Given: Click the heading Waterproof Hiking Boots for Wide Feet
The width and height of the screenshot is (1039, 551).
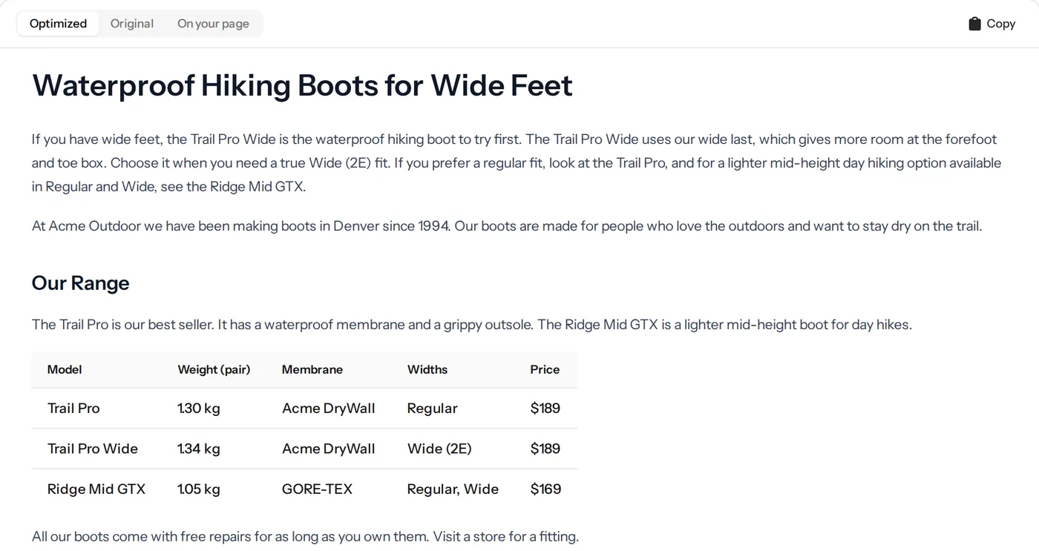Looking at the screenshot, I should (x=302, y=85).
